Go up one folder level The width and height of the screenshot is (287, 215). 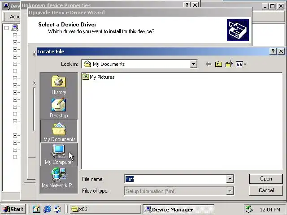(x=218, y=64)
